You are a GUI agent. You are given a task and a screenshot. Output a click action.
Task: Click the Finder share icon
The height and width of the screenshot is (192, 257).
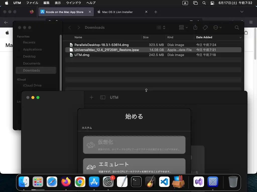pos(195,27)
